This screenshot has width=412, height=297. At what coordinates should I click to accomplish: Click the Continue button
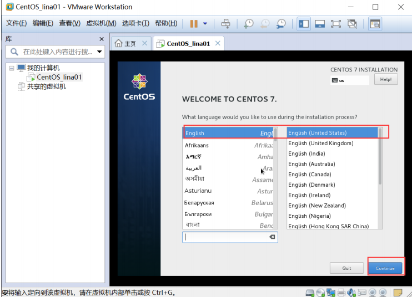[385, 268]
